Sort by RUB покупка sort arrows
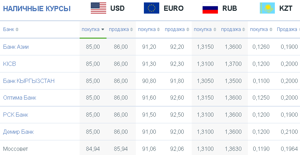The height and width of the screenshot is (155, 300). click(215, 30)
